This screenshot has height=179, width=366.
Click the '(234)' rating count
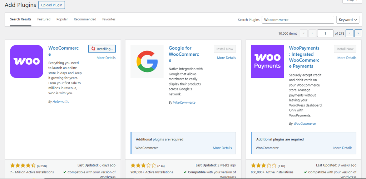(x=161, y=166)
